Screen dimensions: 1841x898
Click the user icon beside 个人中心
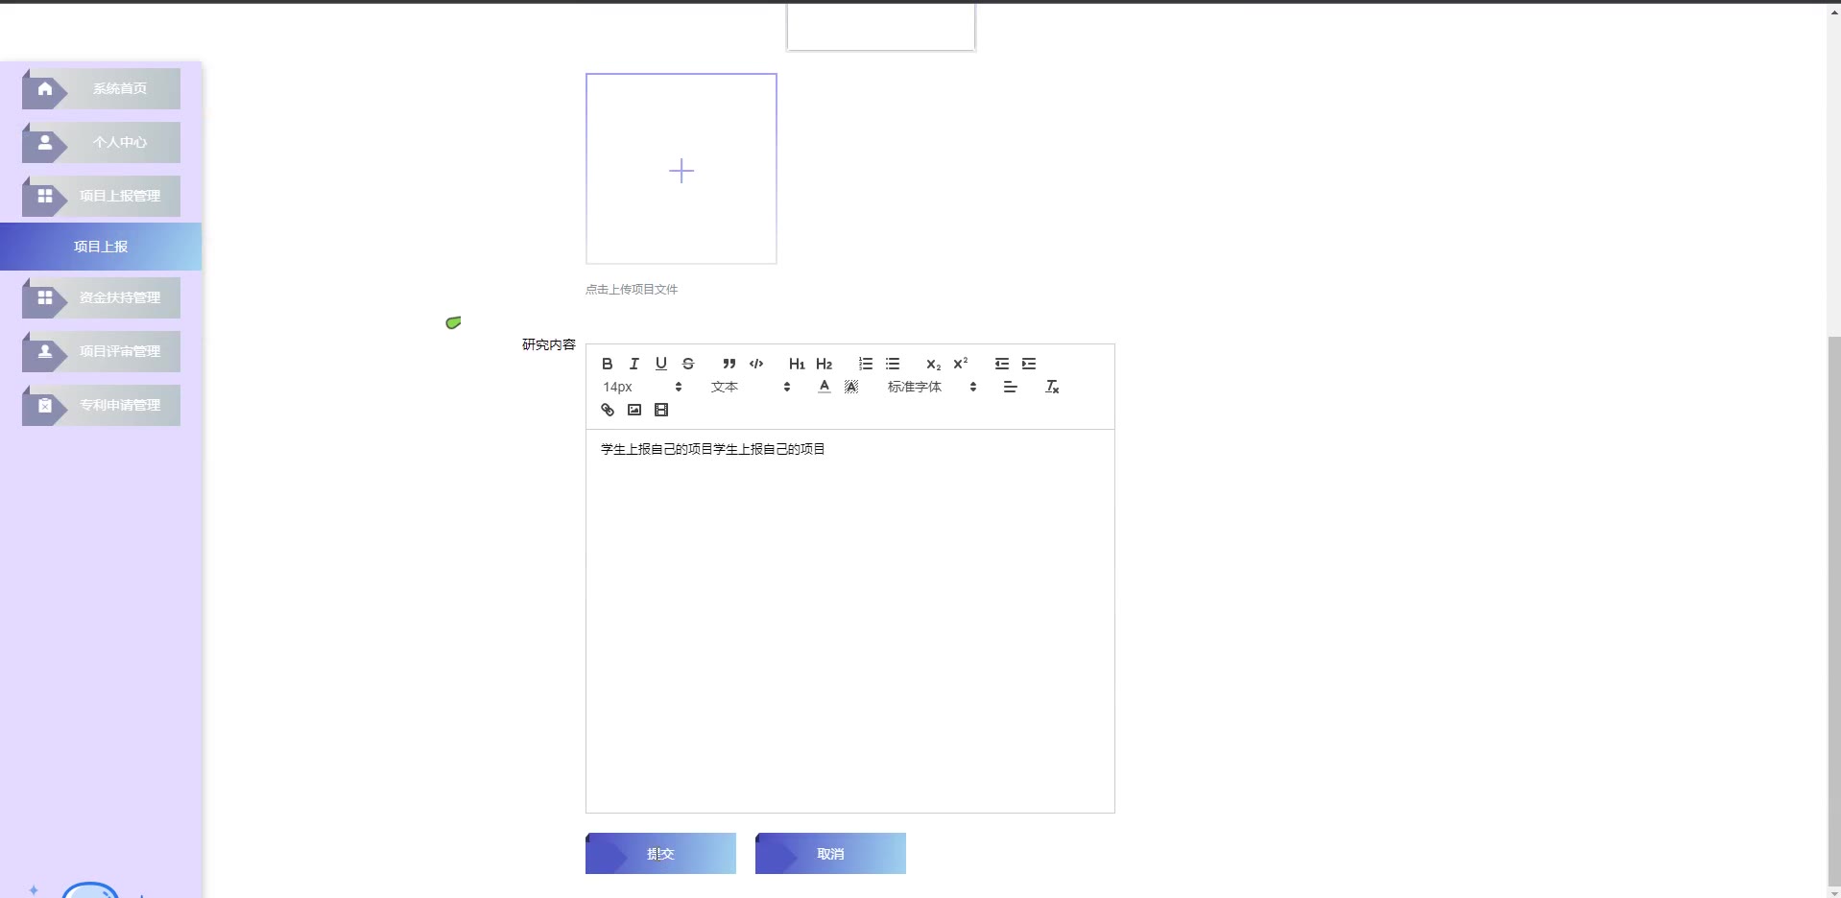click(45, 142)
